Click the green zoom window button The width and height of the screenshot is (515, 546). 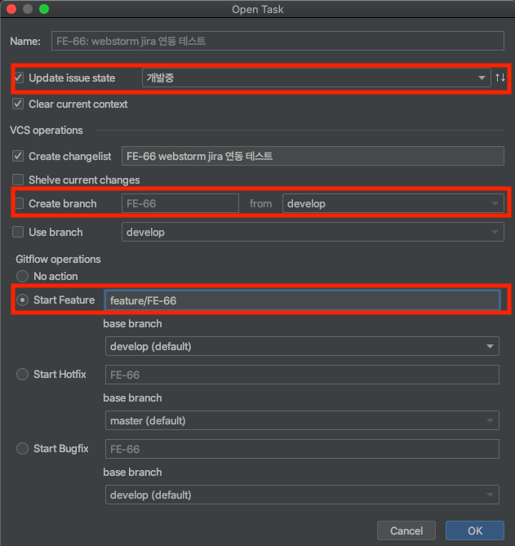44,9
